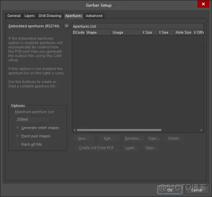Click the Y Size column header
The width and height of the screenshot is (212, 197).
tap(166, 32)
